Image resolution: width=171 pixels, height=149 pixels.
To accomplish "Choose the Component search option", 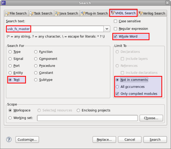I will coord(36,59).
